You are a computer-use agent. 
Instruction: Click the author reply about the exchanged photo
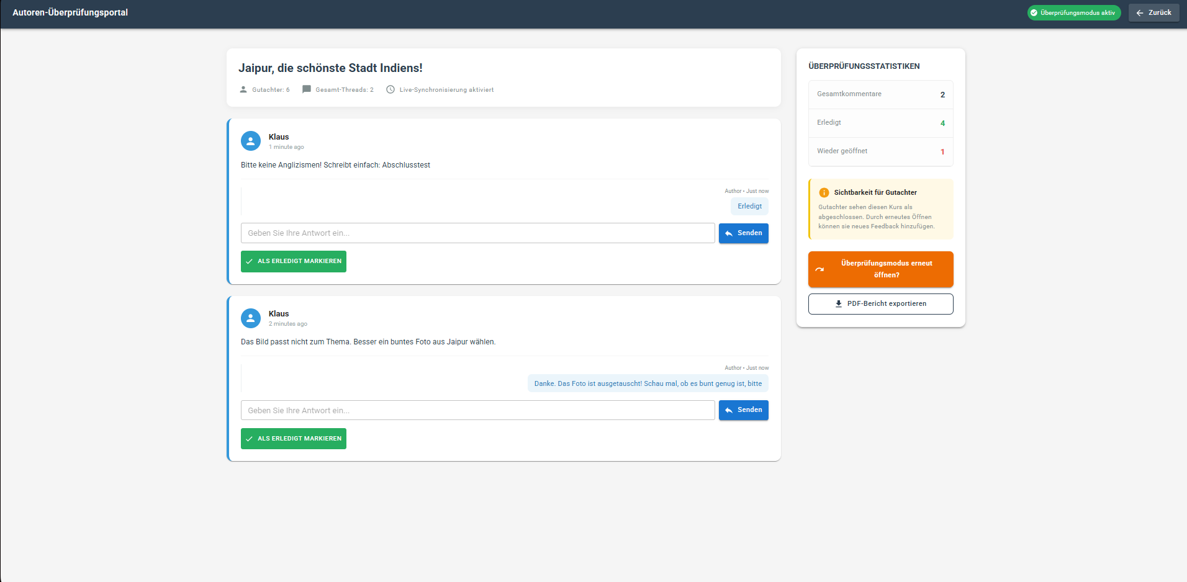648,383
